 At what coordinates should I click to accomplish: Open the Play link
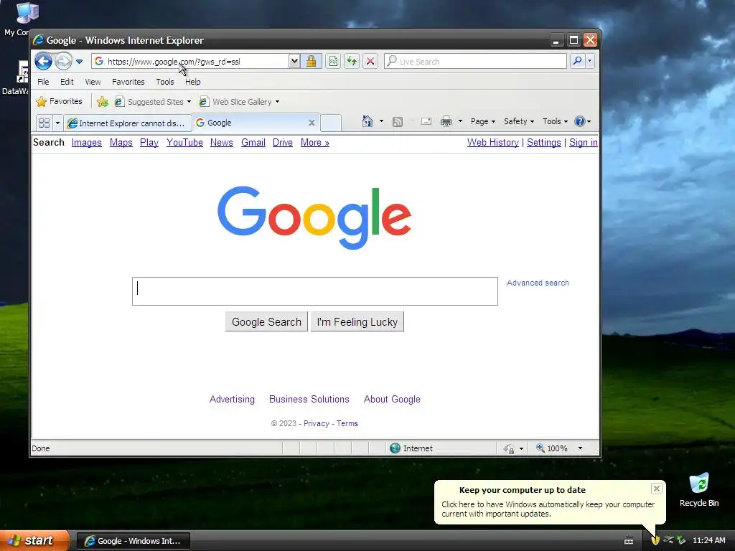(149, 143)
